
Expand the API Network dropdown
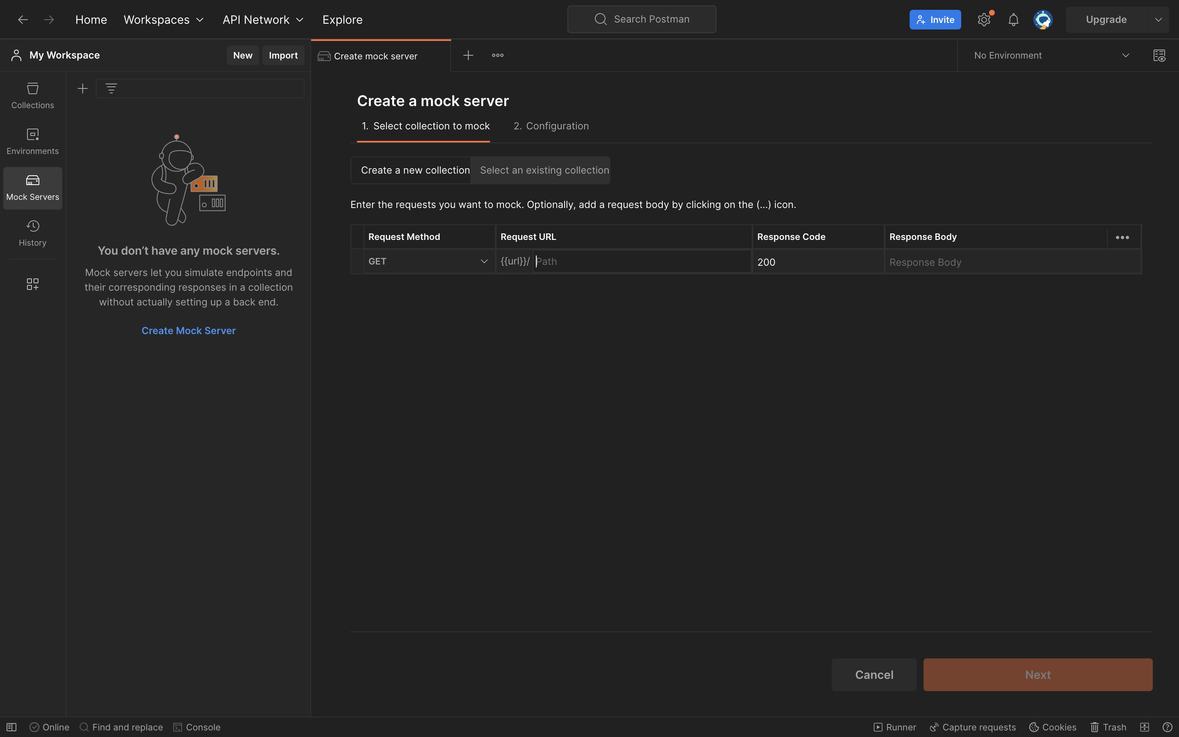coord(263,20)
